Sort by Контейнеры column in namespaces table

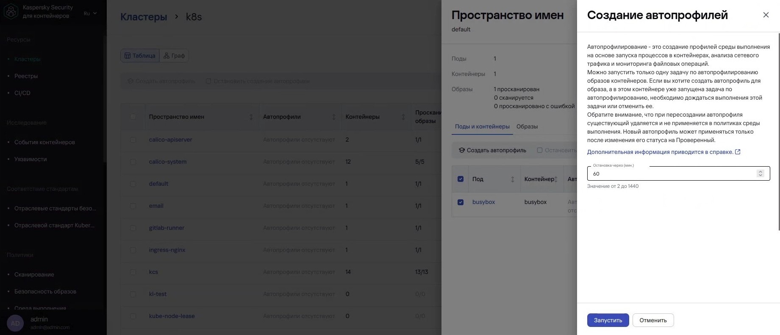pos(403,117)
